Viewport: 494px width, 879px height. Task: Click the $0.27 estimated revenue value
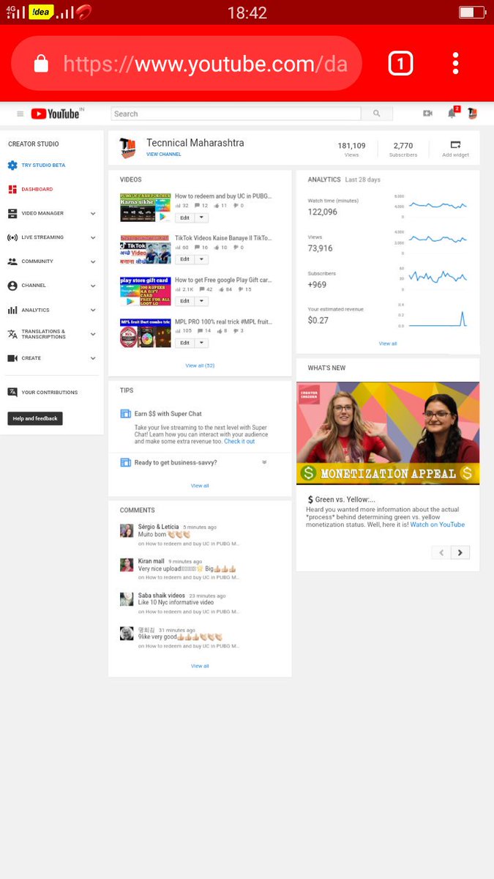pyautogui.click(x=318, y=320)
